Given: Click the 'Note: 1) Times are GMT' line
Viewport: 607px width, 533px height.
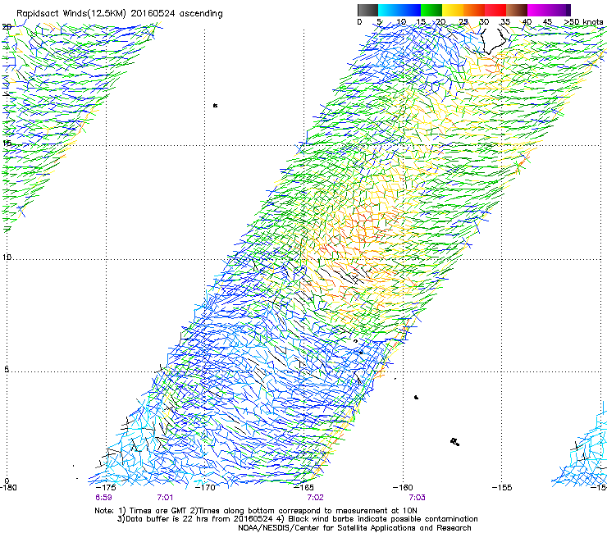Looking at the screenshot, I should pyautogui.click(x=255, y=511).
